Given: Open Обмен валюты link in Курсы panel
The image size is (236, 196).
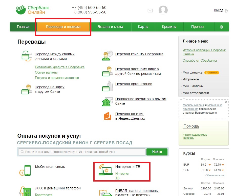Looking at the screenshot, I should point(215,175).
